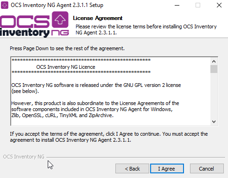Close the OCS Inventory setup window
Image resolution: width=228 pixels, height=178 pixels.
point(219,5)
